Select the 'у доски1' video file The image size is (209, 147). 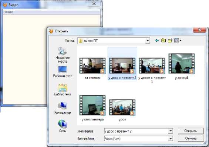[182, 66]
